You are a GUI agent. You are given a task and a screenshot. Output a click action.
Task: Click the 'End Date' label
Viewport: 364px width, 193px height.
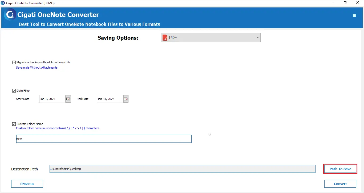[x=83, y=99]
